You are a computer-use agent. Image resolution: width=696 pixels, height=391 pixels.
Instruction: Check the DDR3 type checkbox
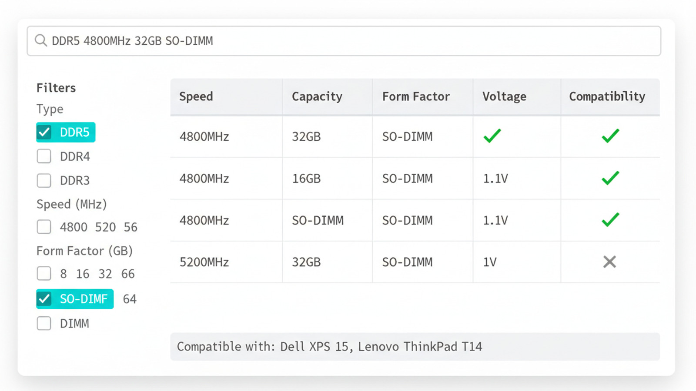point(44,180)
